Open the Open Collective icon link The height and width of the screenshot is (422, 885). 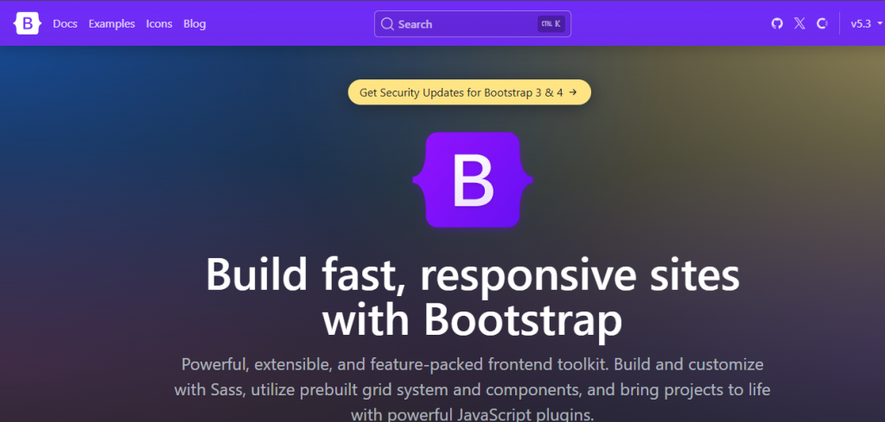click(822, 23)
